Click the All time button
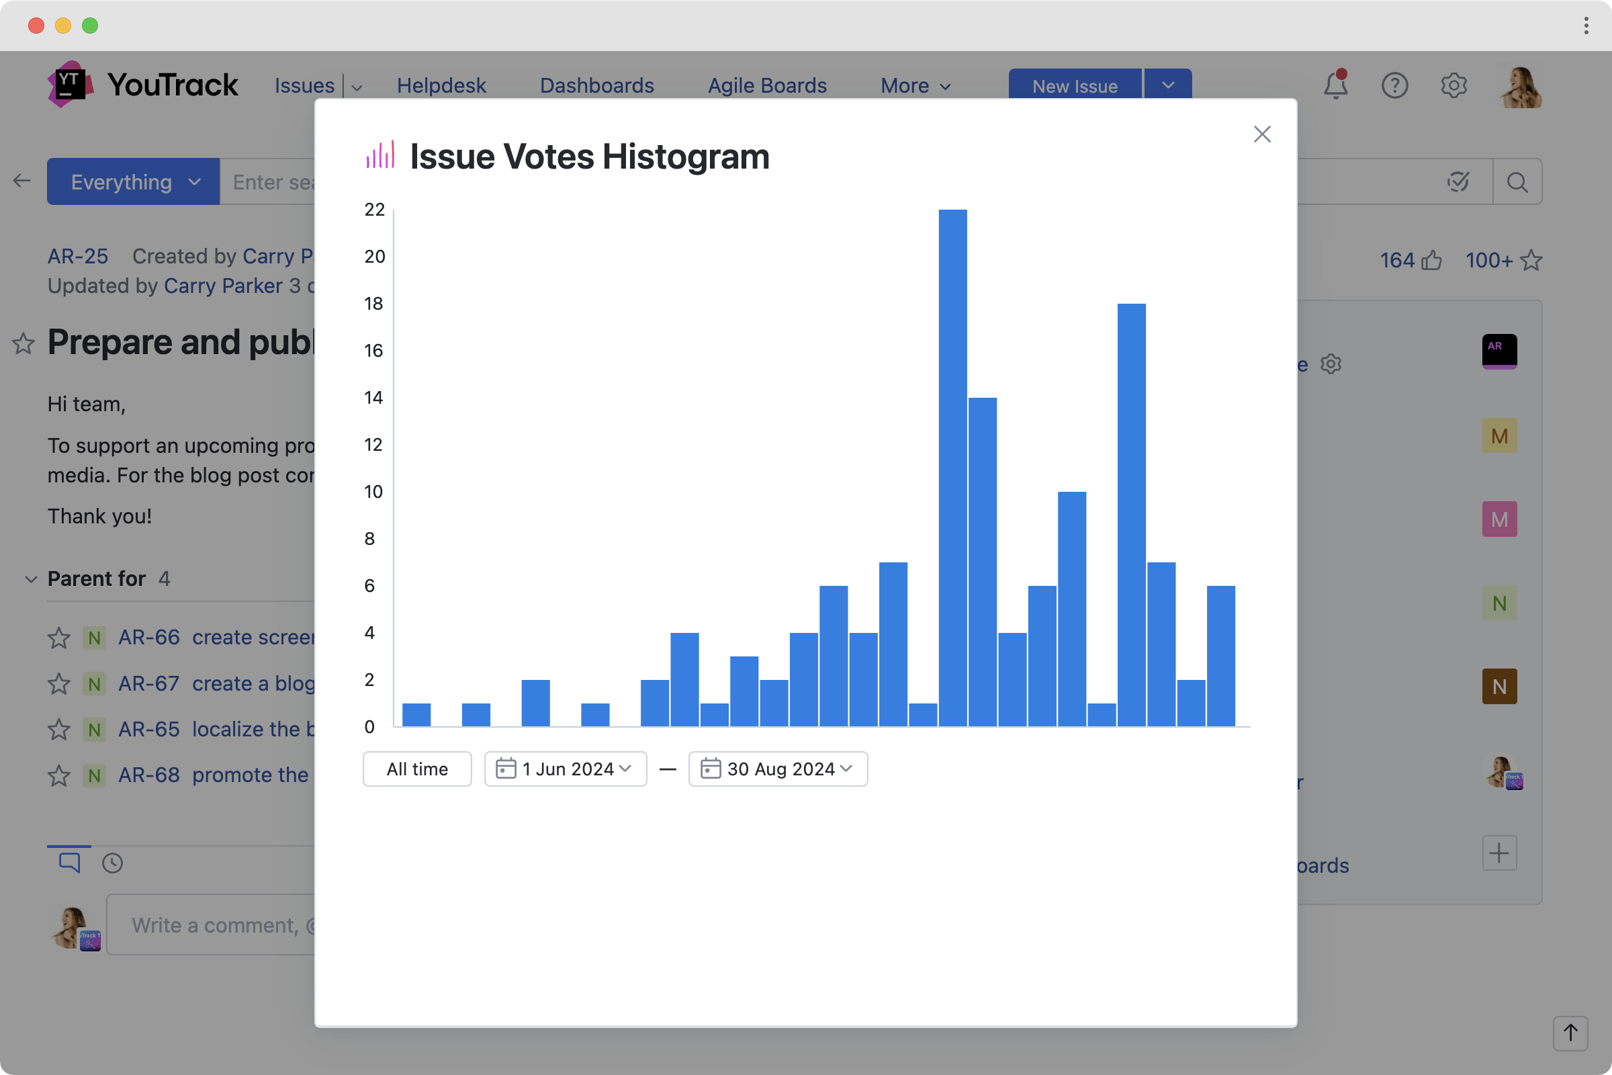Image resolution: width=1612 pixels, height=1075 pixels. click(416, 769)
